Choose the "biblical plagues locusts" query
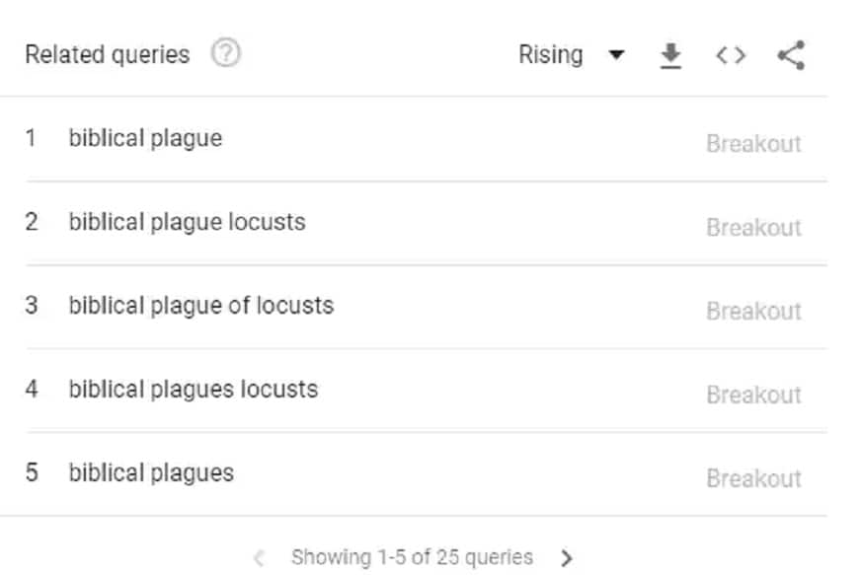864x575 pixels. click(193, 390)
